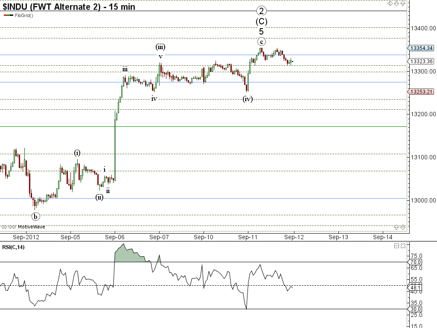The height and width of the screenshot is (328, 437).
Task: Click the RSI(C,14) indicator title
Action: point(13,247)
